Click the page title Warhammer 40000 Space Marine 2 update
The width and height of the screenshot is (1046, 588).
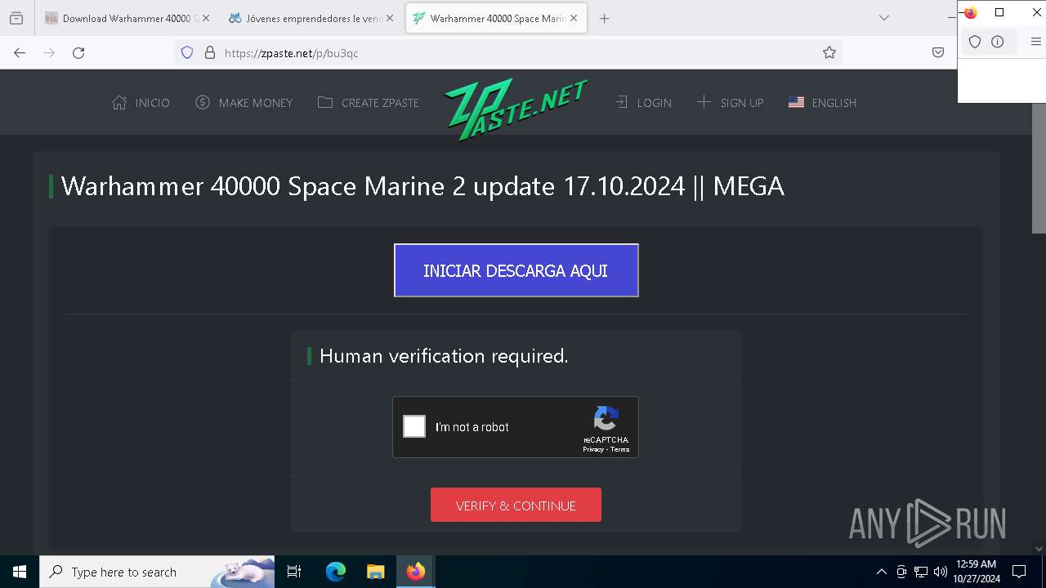(x=422, y=186)
